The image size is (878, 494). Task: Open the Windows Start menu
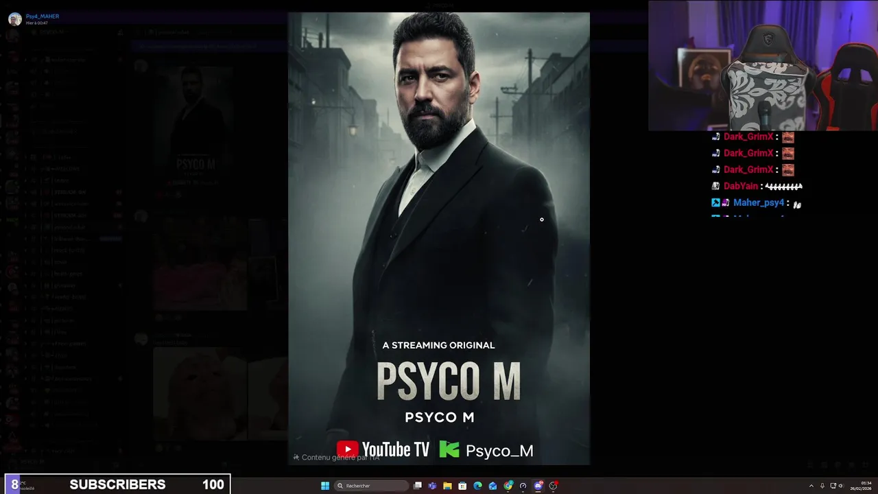325,486
